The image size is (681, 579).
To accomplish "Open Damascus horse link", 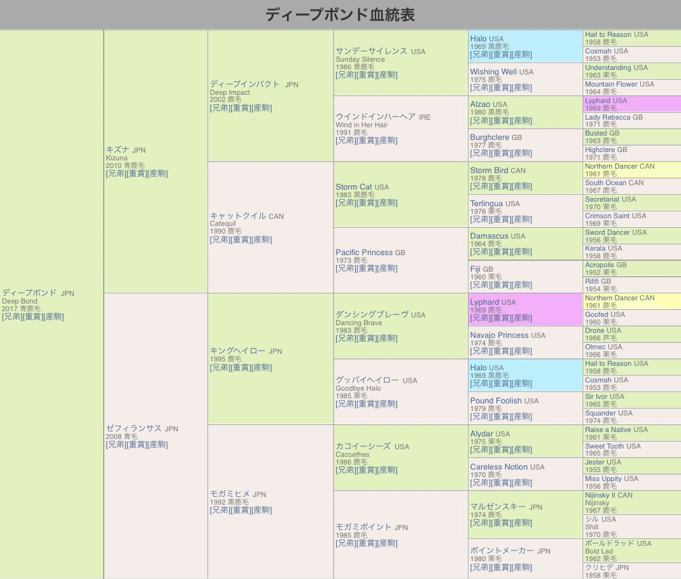I will tap(489, 235).
